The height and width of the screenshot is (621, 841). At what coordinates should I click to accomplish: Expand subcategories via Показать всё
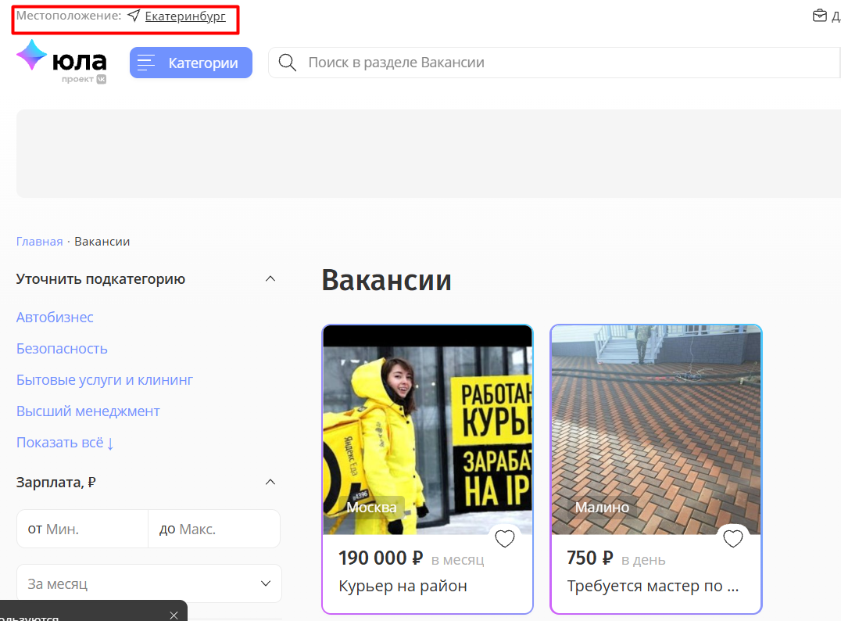[x=65, y=443]
